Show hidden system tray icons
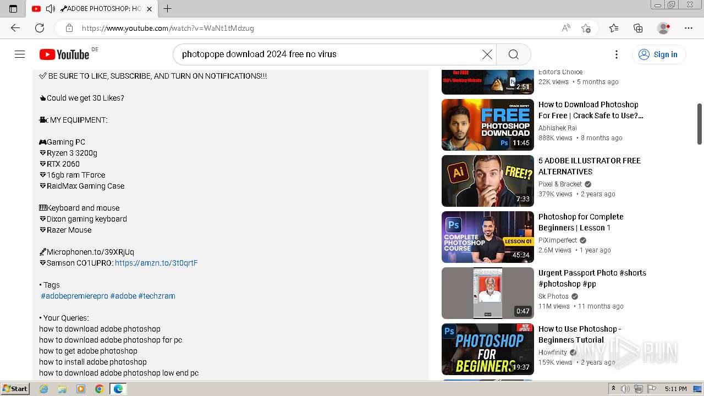 pos(613,389)
